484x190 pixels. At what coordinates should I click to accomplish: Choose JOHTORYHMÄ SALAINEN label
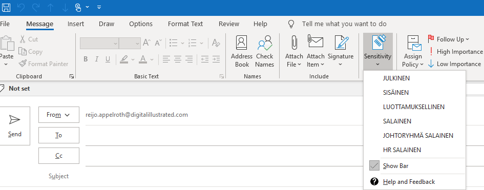pyautogui.click(x=414, y=135)
